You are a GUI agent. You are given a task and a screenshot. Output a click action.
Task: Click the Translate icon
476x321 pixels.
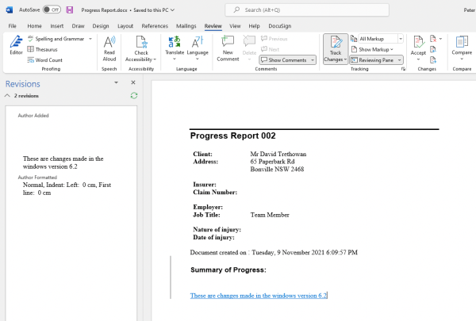(x=174, y=44)
